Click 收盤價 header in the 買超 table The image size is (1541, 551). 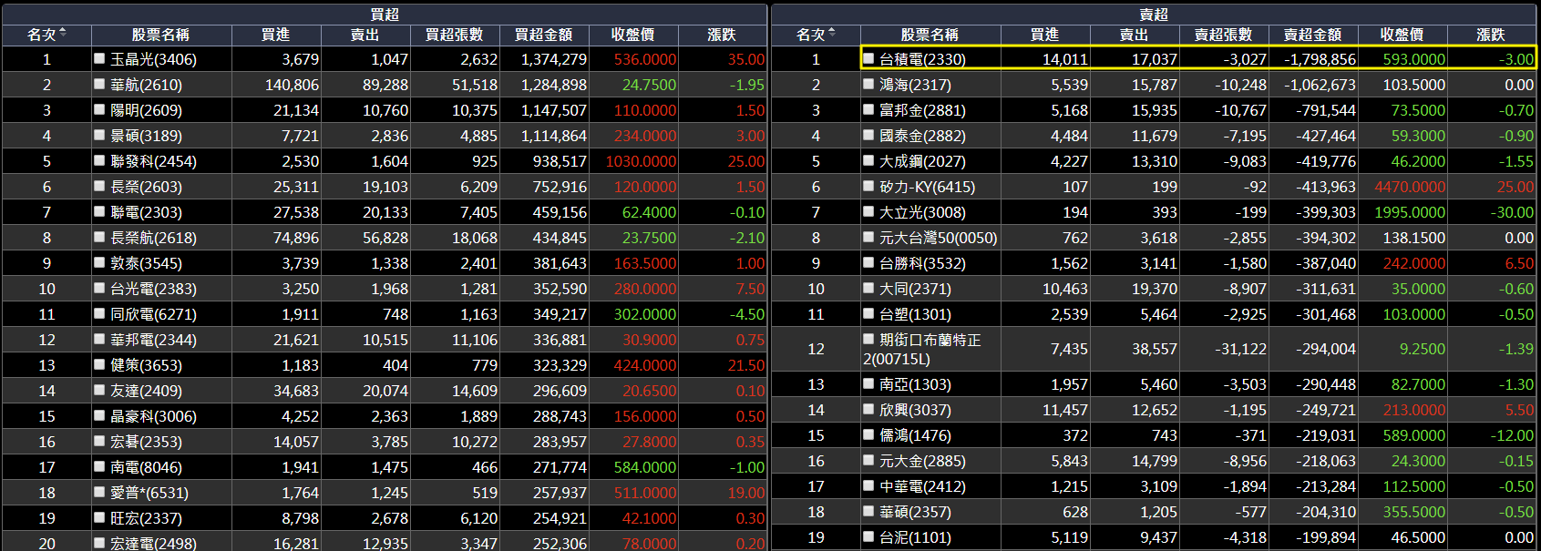click(x=632, y=35)
